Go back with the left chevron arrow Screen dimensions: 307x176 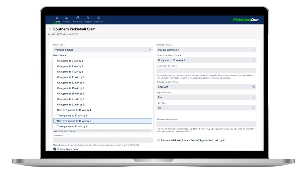[50, 29]
